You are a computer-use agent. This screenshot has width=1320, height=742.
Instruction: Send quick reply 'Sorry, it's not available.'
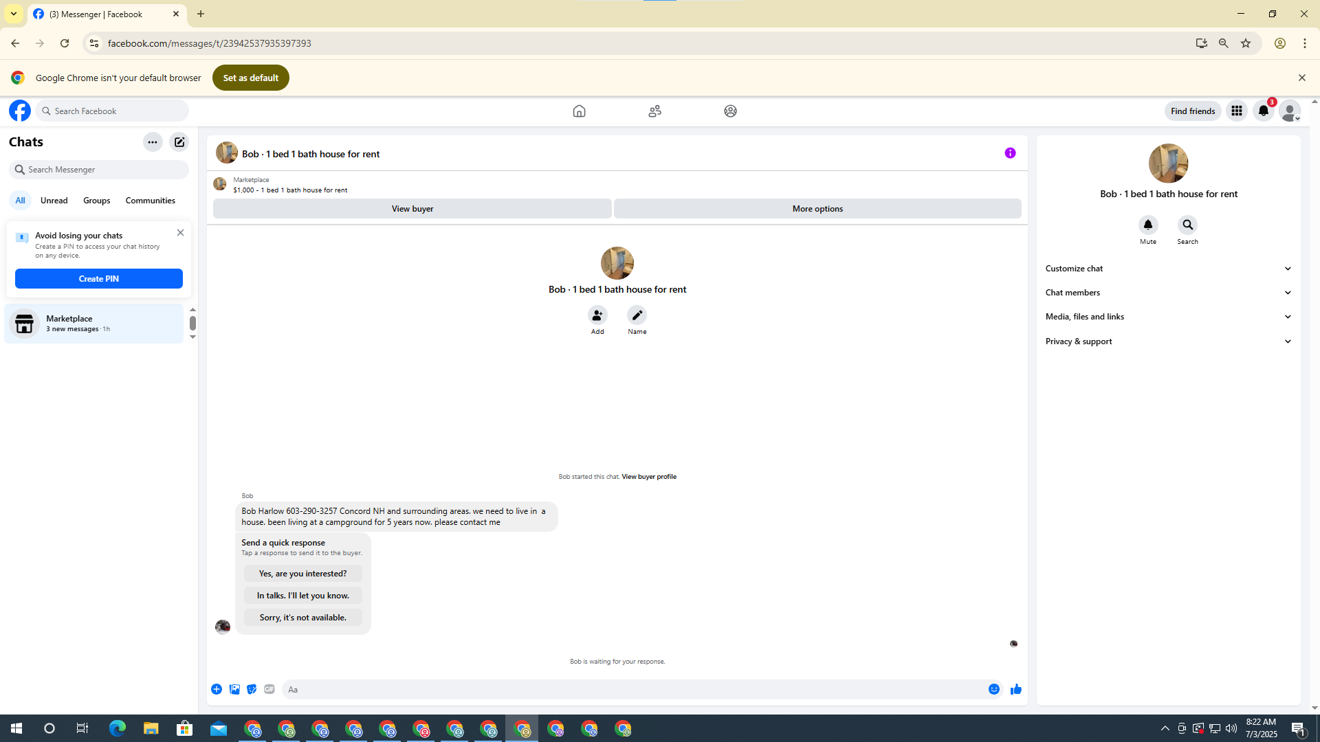tap(302, 618)
